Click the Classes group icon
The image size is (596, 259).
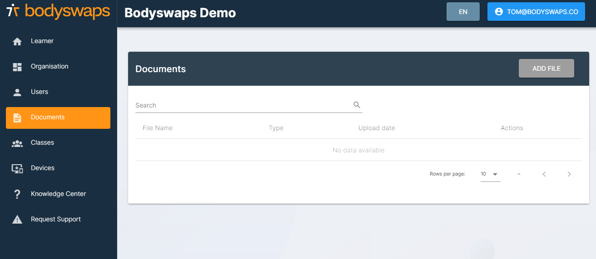(17, 143)
